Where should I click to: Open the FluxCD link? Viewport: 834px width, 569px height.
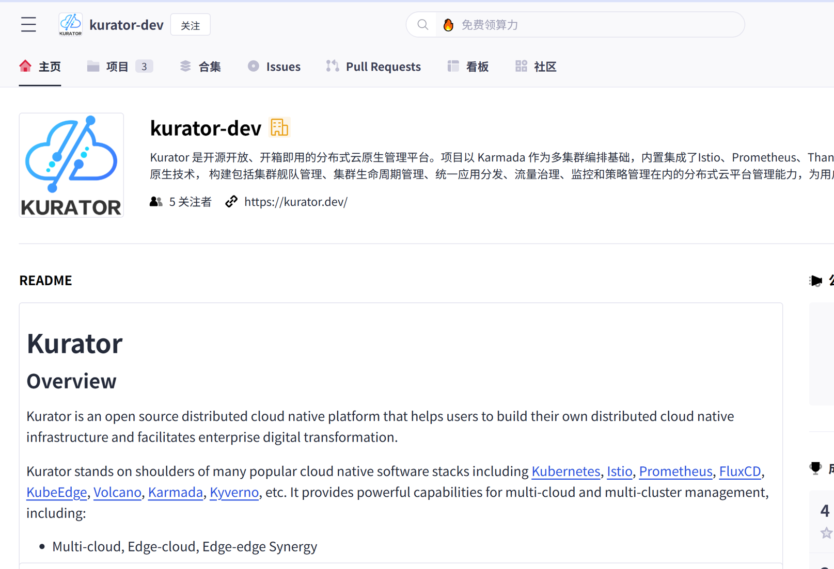(740, 471)
